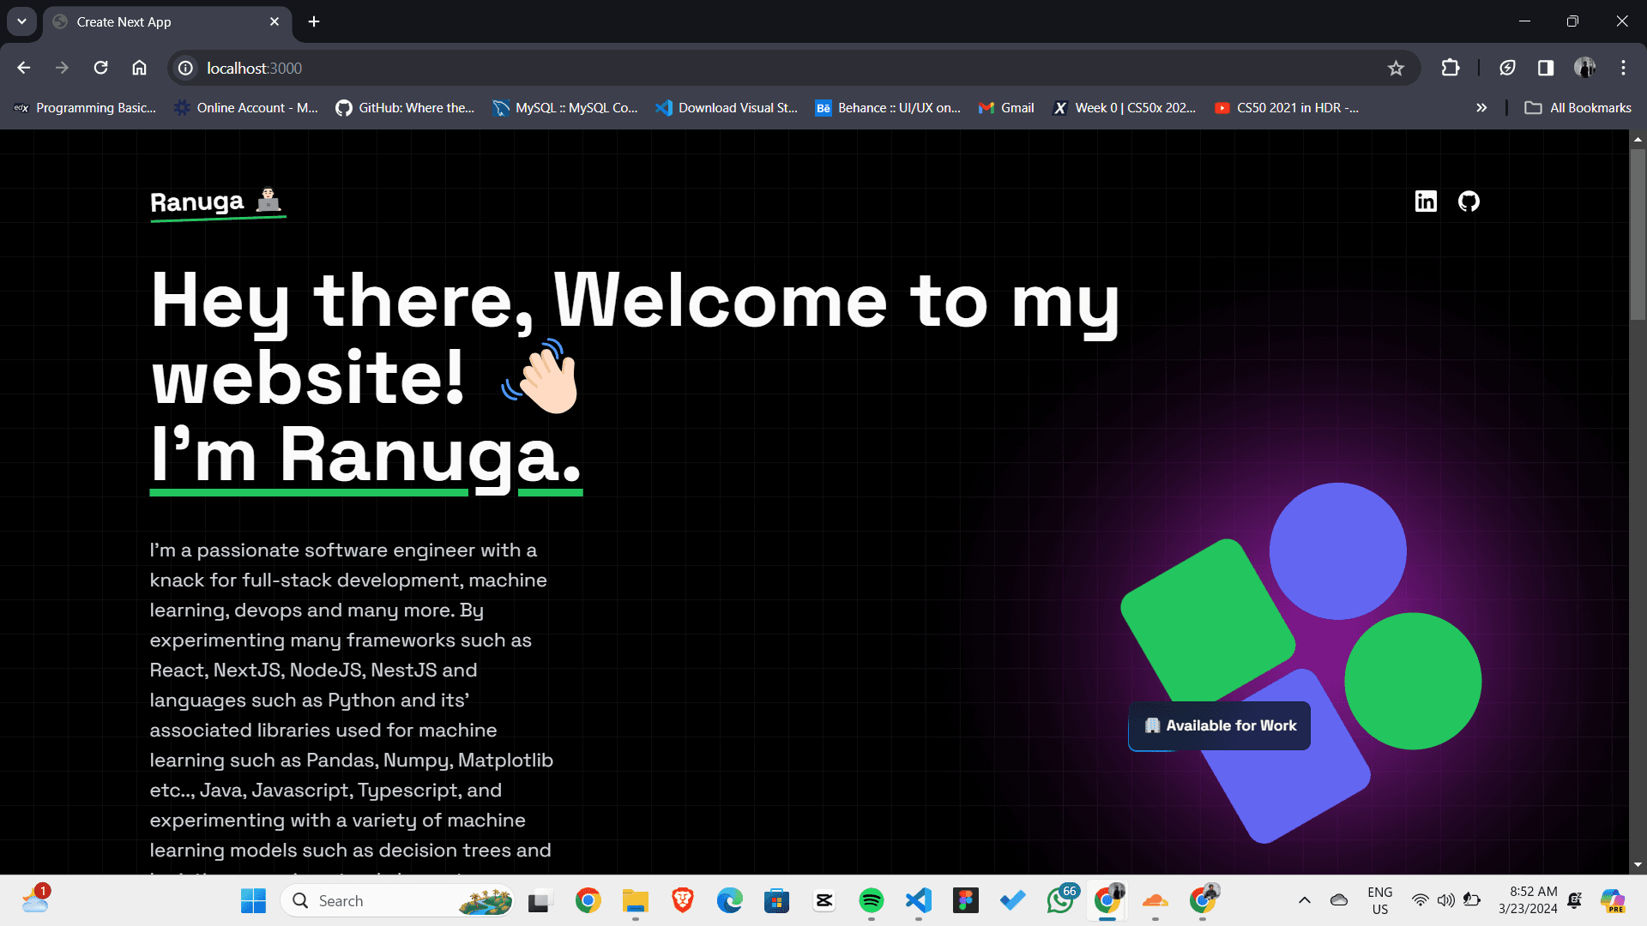Toggle the bookmark star for this page
Screen dimensions: 1647x926
(1397, 68)
